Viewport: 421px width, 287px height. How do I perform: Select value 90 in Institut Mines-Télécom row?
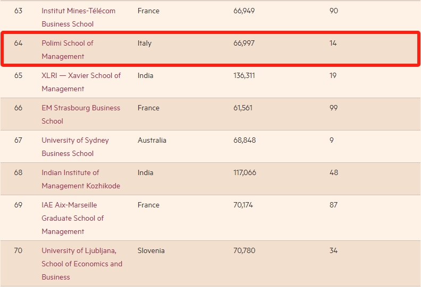(x=334, y=11)
